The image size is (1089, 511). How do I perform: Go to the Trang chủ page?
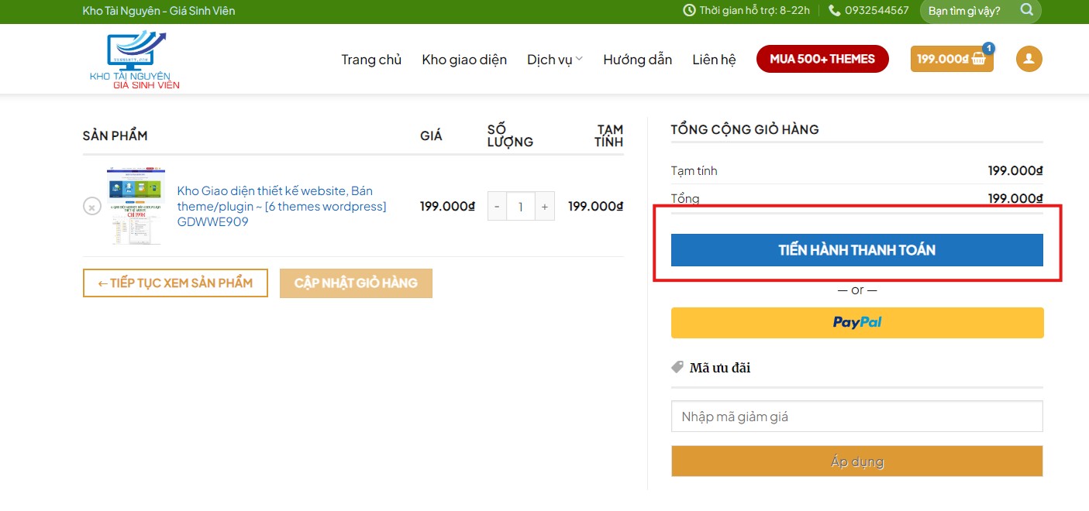[x=371, y=60]
